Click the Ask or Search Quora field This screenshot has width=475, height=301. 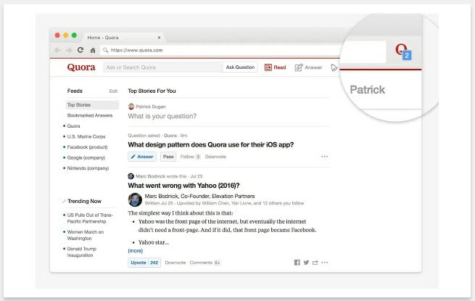pos(162,67)
